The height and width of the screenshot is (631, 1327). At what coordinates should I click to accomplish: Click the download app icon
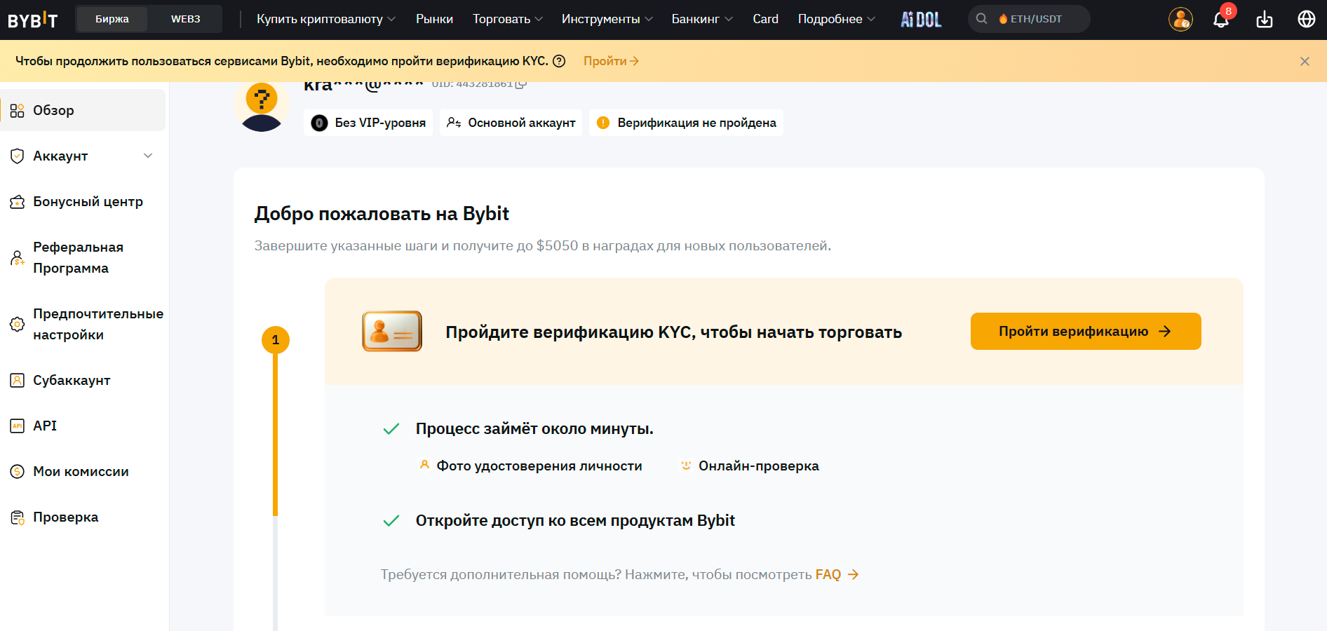(x=1264, y=20)
